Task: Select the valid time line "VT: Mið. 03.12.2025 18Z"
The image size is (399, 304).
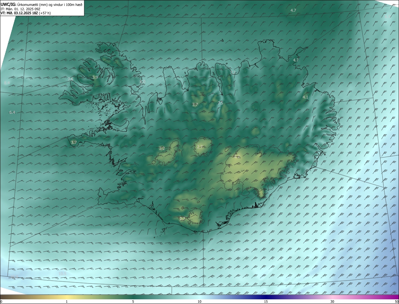Action: [19, 13]
